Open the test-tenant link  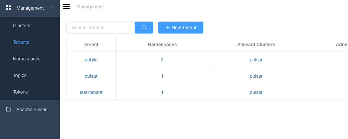click(x=91, y=92)
